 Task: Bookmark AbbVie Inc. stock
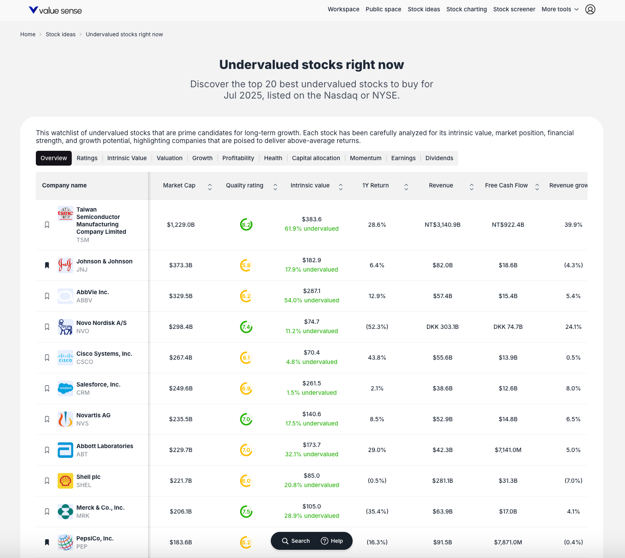(47, 296)
